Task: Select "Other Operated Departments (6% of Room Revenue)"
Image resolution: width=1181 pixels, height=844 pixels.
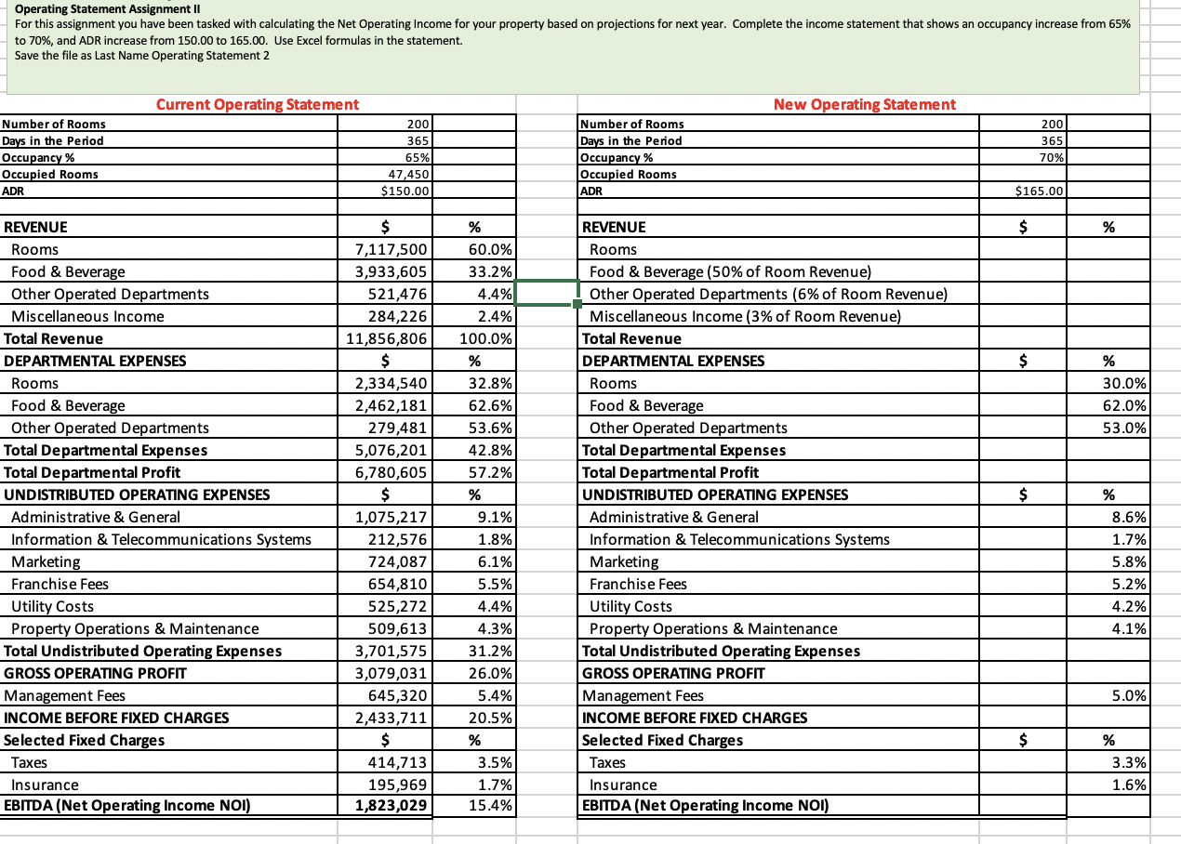Action: 769,294
